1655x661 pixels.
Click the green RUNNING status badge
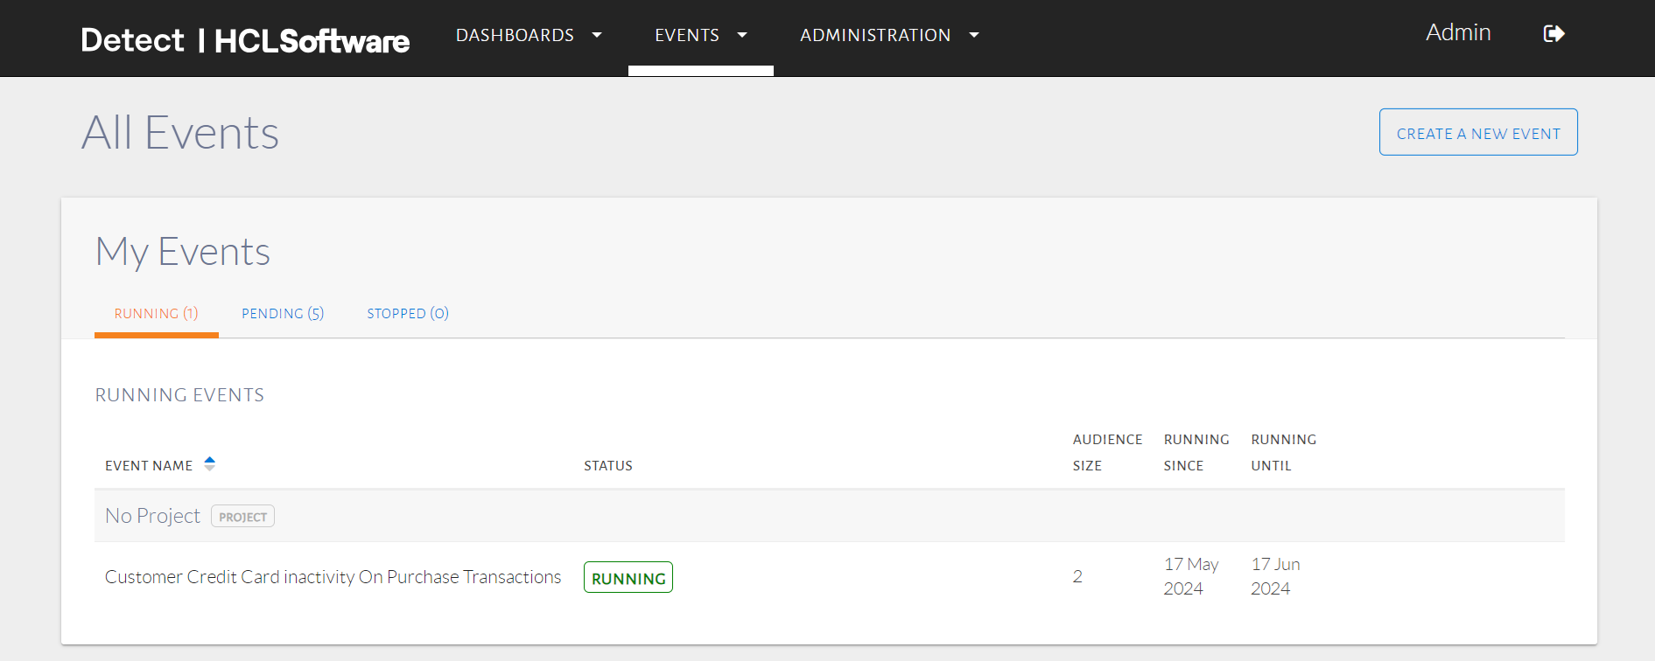pos(628,578)
